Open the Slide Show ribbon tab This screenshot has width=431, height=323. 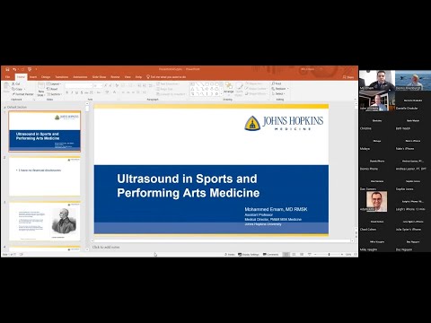click(x=99, y=77)
